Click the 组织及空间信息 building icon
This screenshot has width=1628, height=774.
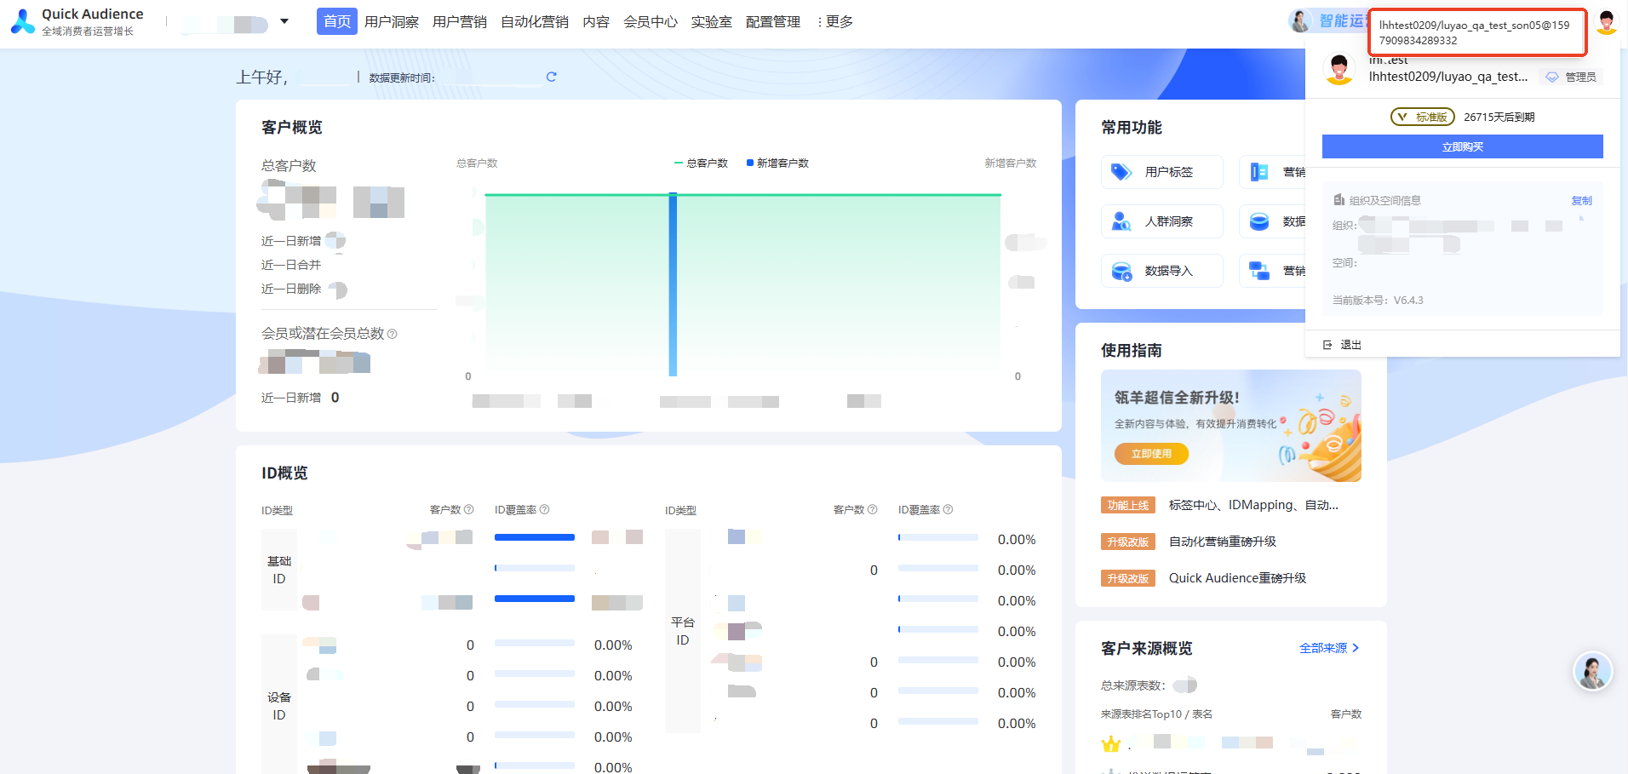1339,200
